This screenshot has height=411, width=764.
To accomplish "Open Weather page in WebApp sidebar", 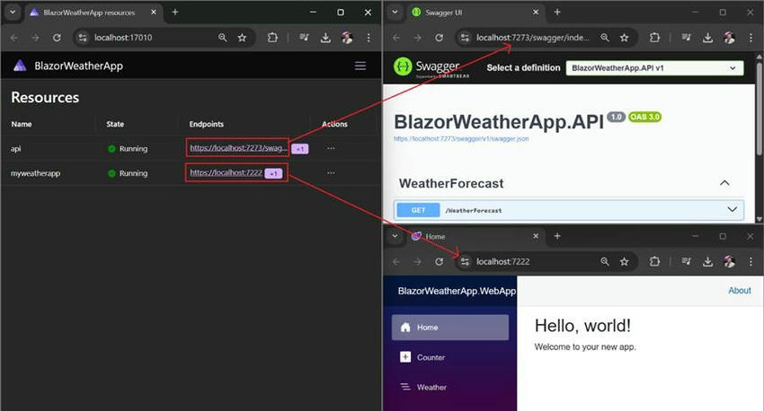I will click(x=450, y=387).
